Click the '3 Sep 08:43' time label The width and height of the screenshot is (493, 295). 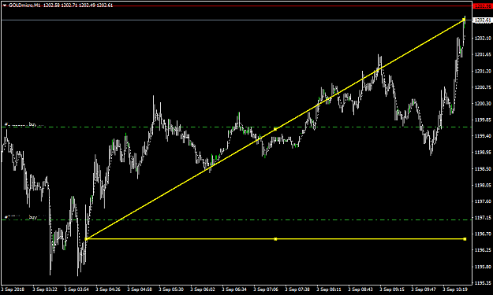pyautogui.click(x=360, y=289)
